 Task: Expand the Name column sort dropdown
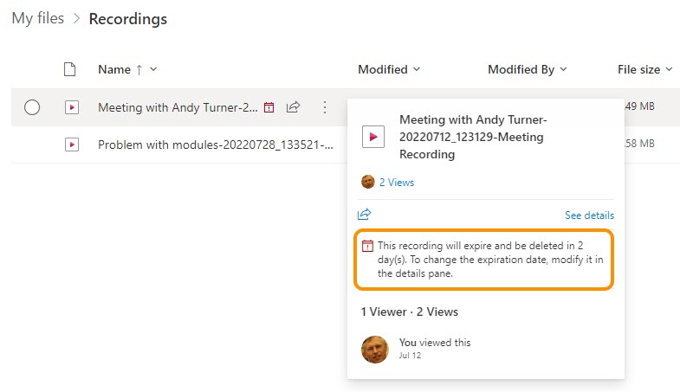153,69
